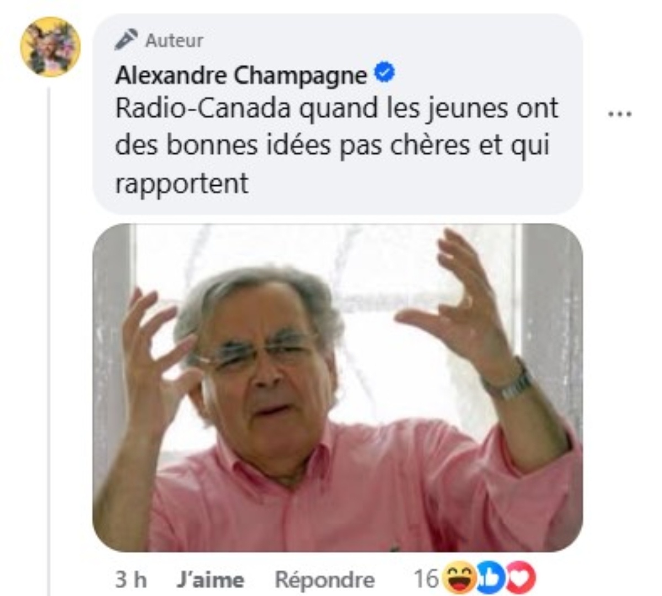Click the gray comment bubble background
The image size is (662, 596).
point(338,114)
